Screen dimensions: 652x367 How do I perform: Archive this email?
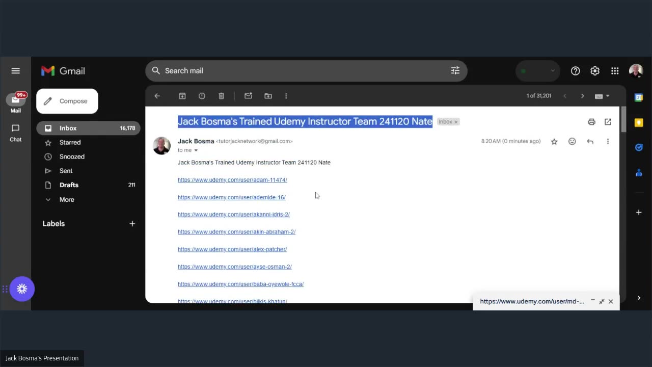tap(182, 96)
